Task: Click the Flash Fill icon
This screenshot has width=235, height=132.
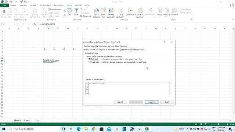Action: 103,13
